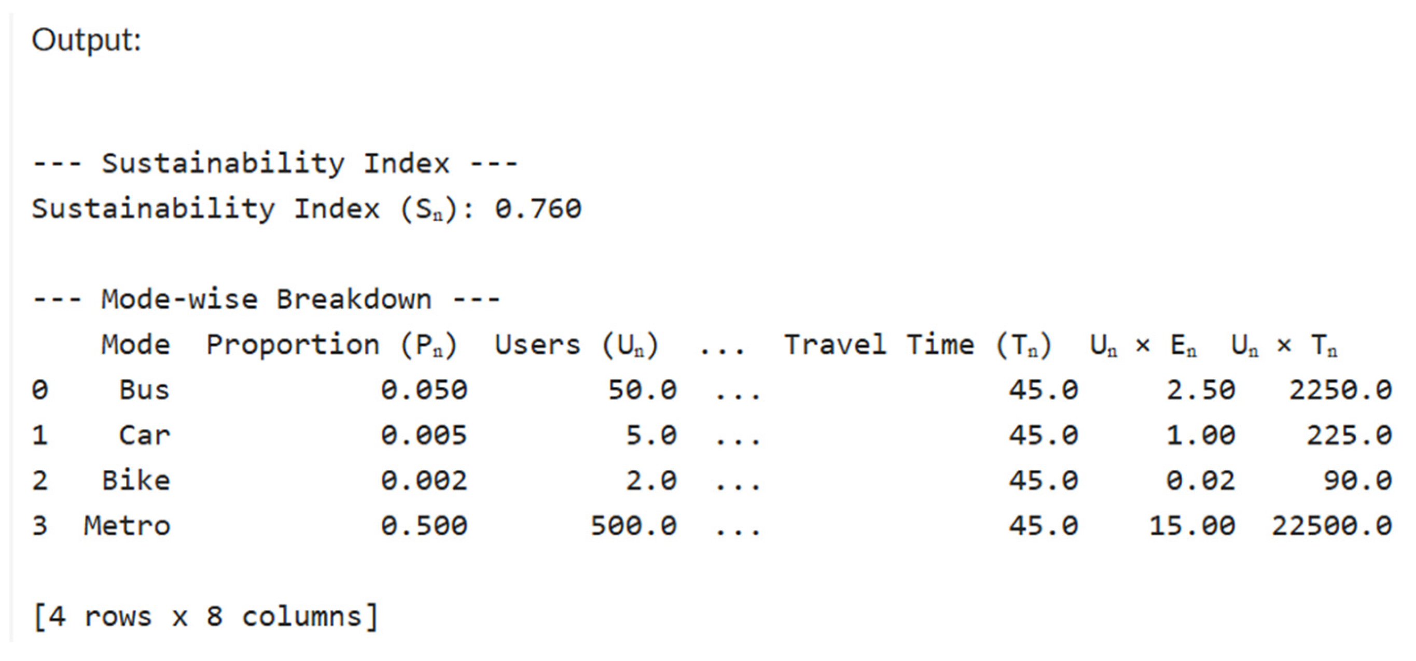
Task: Click the [4 rows x 8 columns] summary
Action: [205, 616]
